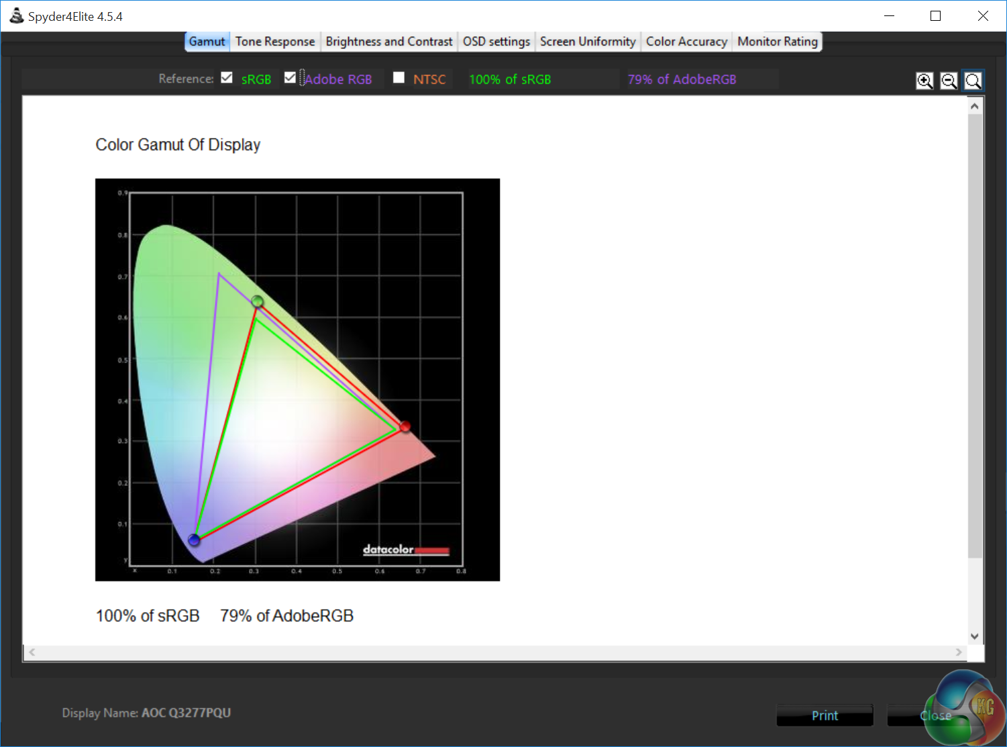Uncheck the sRGB reference checkbox
This screenshot has width=1007, height=747.
227,78
